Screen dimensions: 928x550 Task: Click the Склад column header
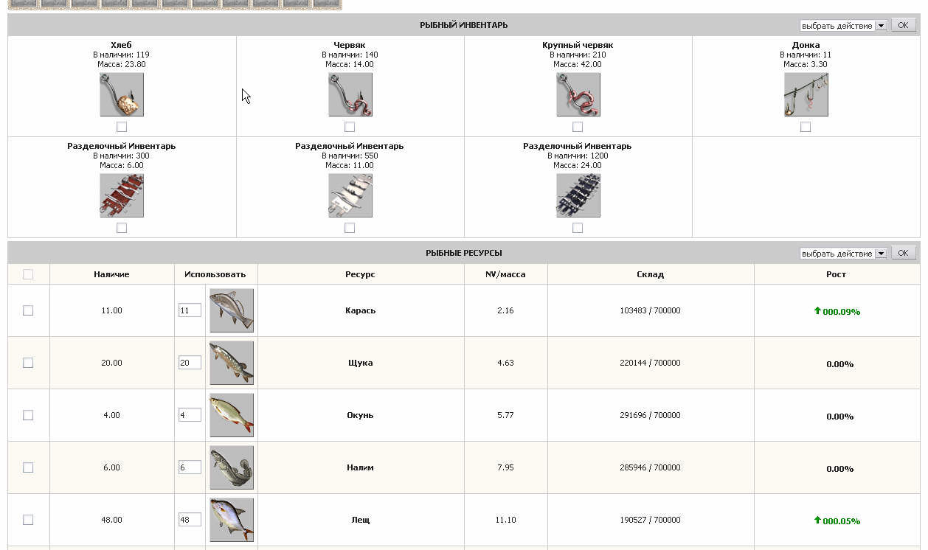pyautogui.click(x=651, y=274)
